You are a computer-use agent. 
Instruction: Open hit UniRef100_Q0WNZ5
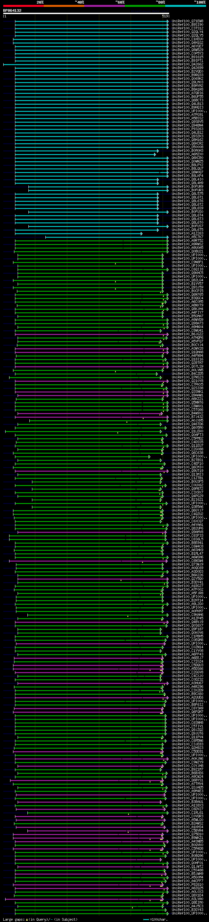pyautogui.click(x=187, y=162)
